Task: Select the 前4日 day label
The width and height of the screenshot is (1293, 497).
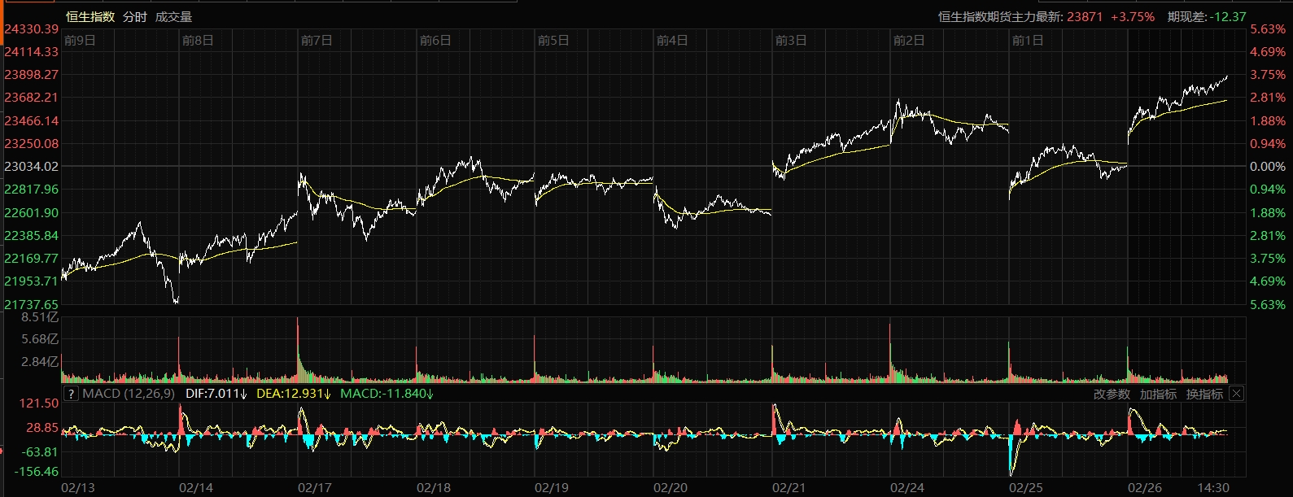Action: 672,40
